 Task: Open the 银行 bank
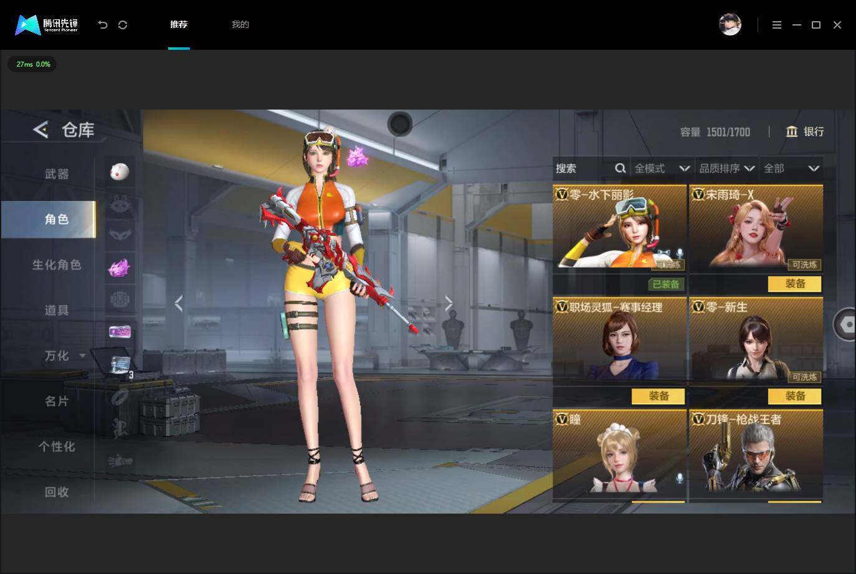pos(805,131)
